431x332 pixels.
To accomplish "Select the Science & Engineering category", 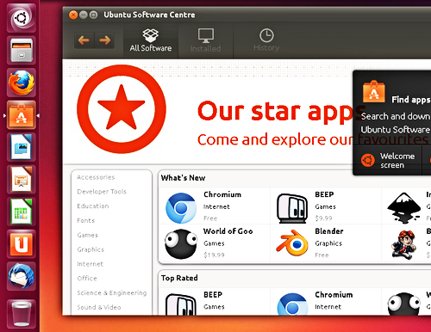I will pos(112,292).
